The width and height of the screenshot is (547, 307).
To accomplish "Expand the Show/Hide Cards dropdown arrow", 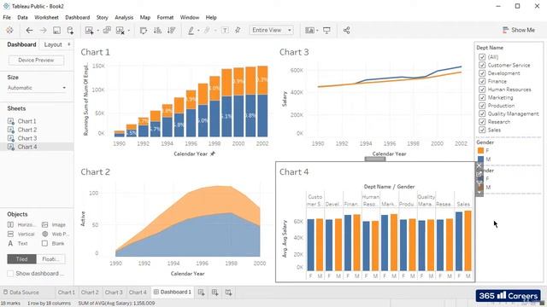I will click(x=317, y=31).
